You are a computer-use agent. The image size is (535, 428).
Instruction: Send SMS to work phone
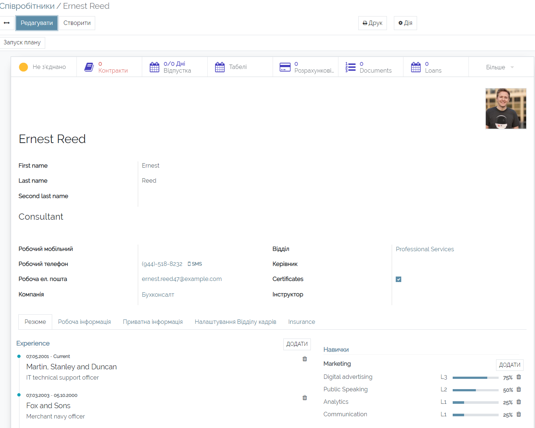(x=195, y=264)
